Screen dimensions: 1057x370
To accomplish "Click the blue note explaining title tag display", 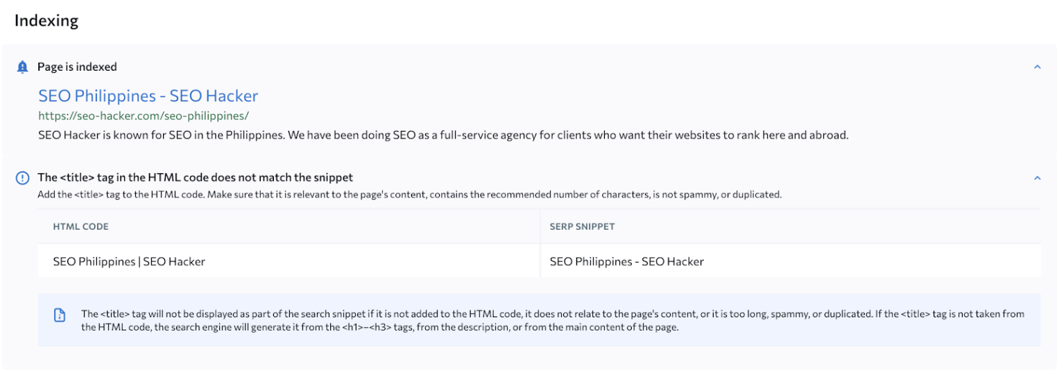I will click(x=552, y=320).
